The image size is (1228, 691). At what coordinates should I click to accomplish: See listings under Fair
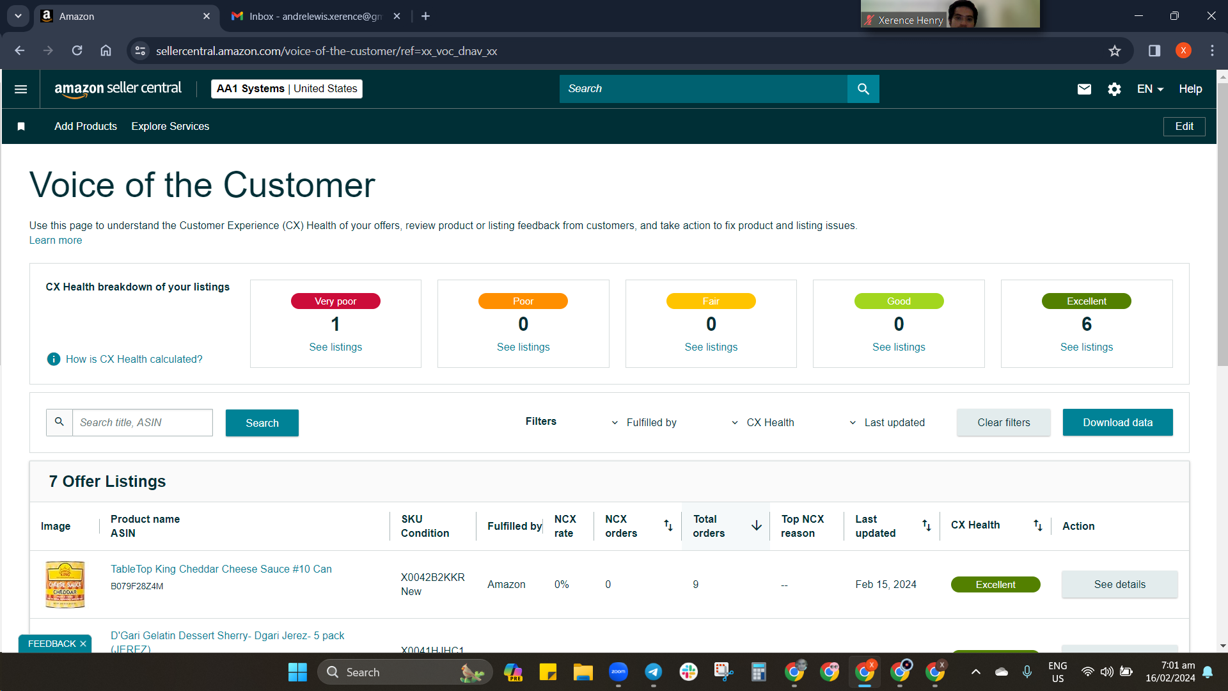pos(711,347)
